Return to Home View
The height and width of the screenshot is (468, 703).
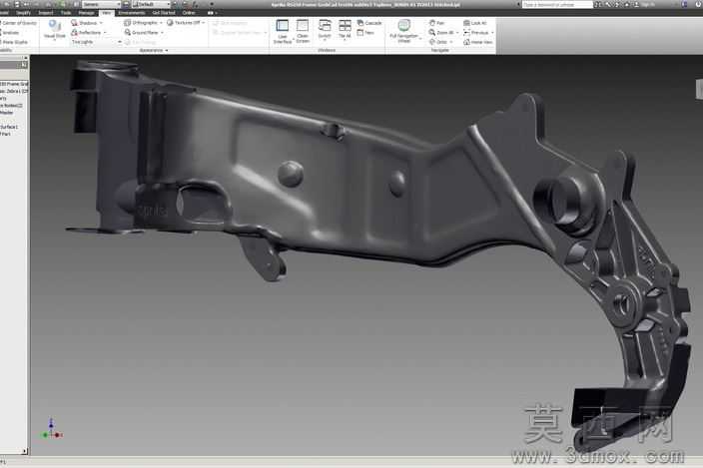pos(478,42)
